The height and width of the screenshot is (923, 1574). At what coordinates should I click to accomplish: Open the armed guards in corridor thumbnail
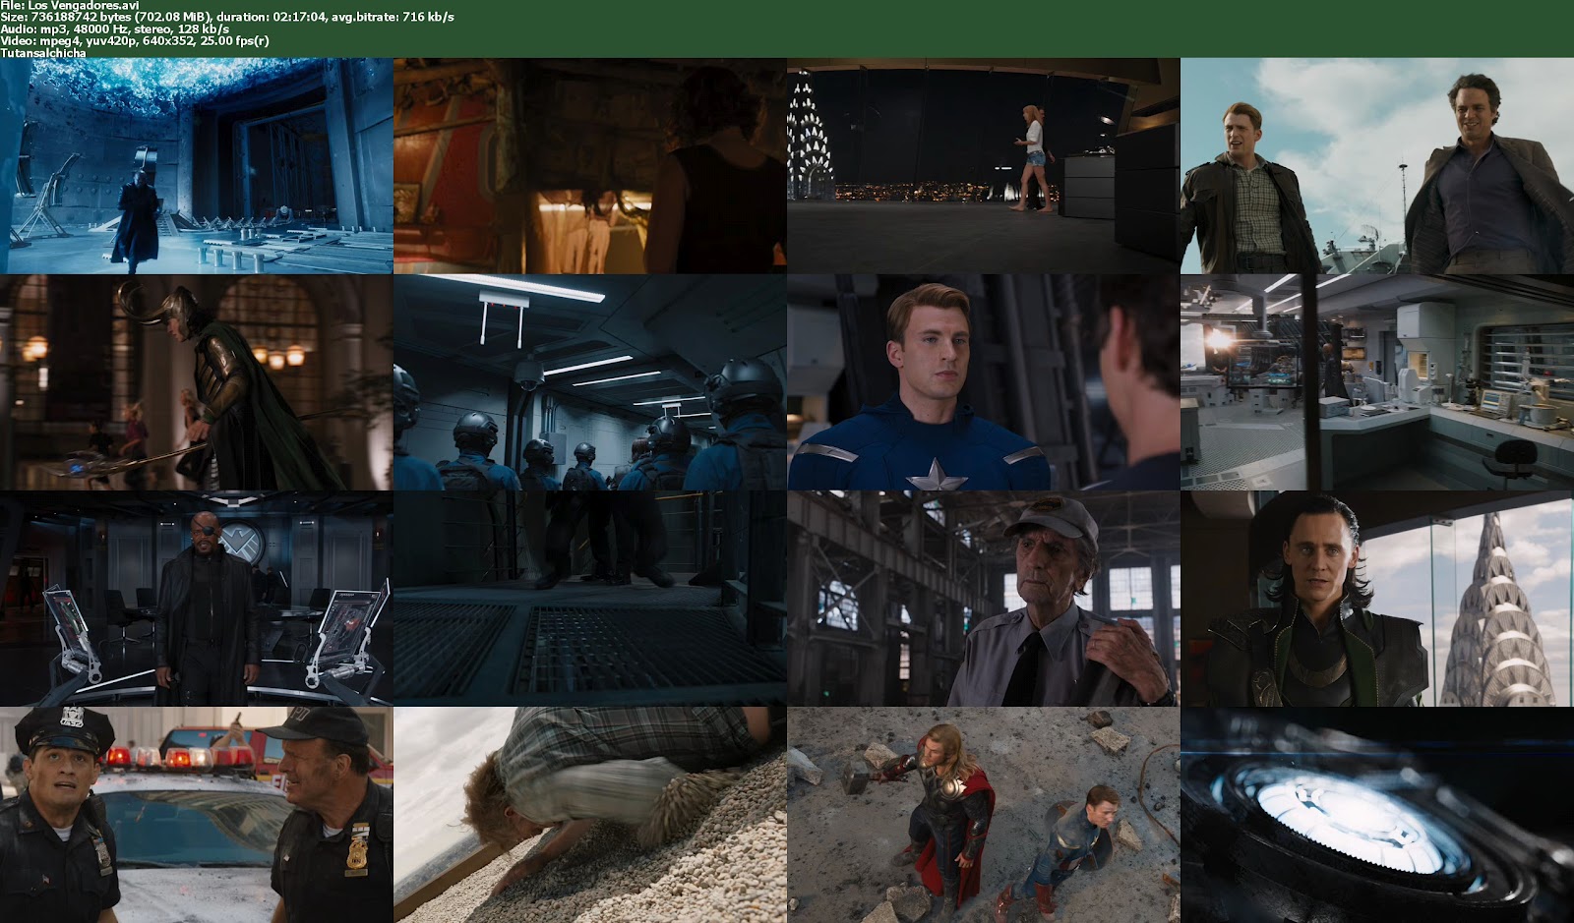(x=590, y=381)
